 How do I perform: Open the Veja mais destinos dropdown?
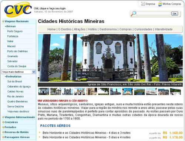(x=18, y=72)
